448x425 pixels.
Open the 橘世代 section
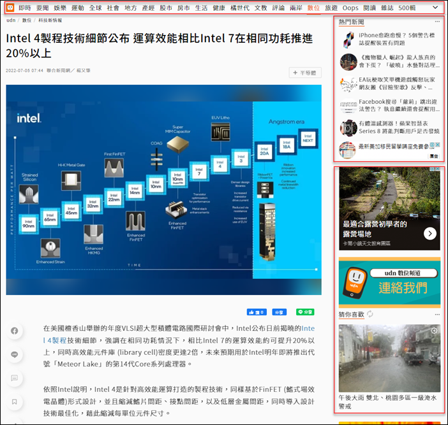coord(240,8)
